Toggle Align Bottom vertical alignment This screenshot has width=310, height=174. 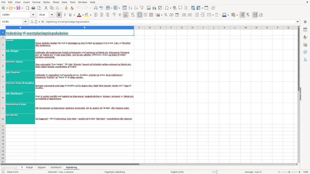click(x=126, y=15)
